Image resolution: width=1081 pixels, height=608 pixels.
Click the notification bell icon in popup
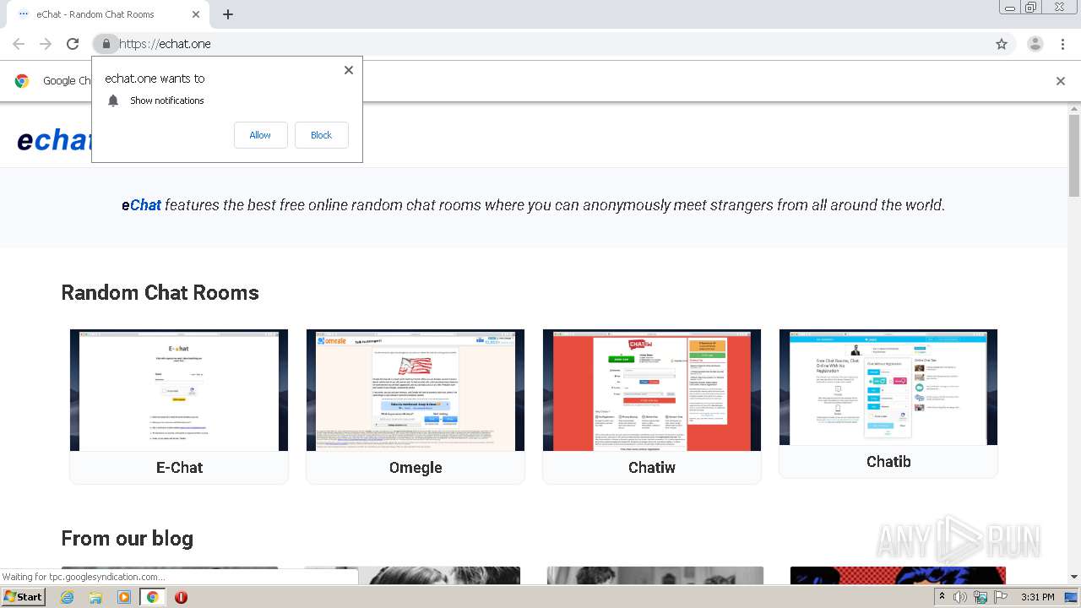click(113, 100)
